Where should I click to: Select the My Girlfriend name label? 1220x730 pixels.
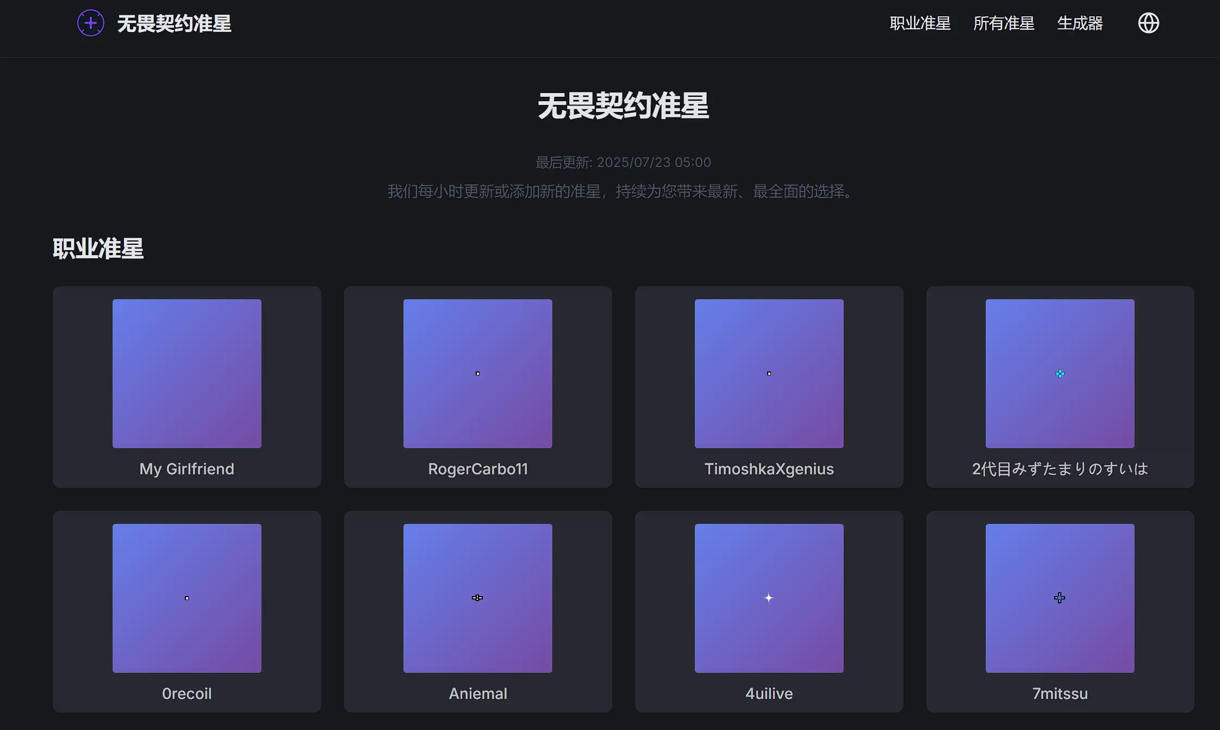pyautogui.click(x=186, y=469)
